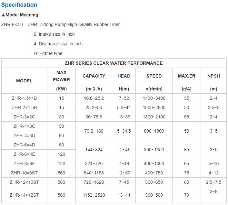Viewport: 228px width, 205px height.
Task: Click speed value 800~1800
Action: click(154, 131)
